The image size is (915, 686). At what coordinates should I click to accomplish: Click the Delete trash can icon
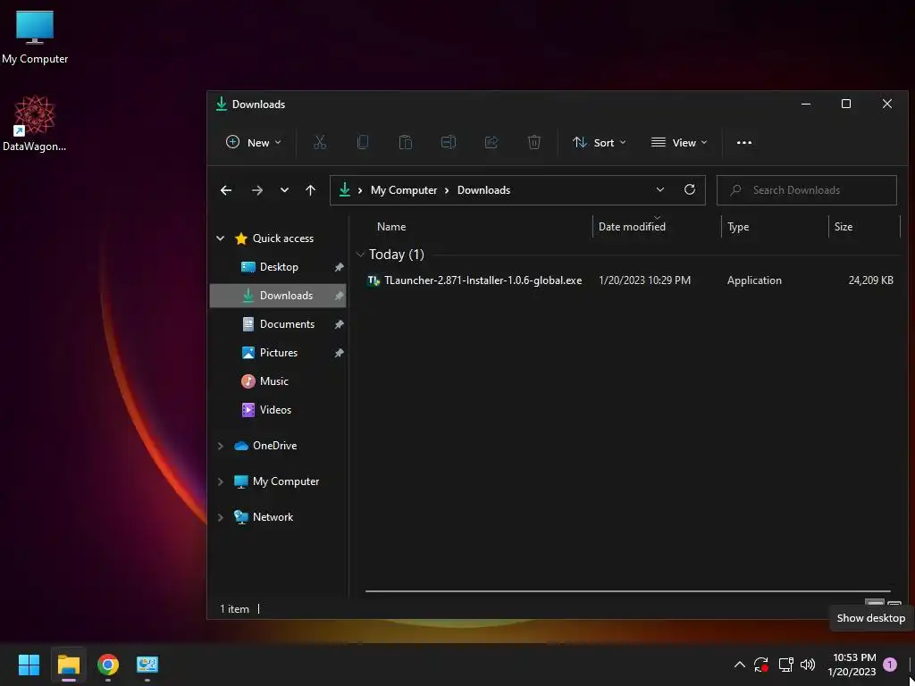point(534,142)
